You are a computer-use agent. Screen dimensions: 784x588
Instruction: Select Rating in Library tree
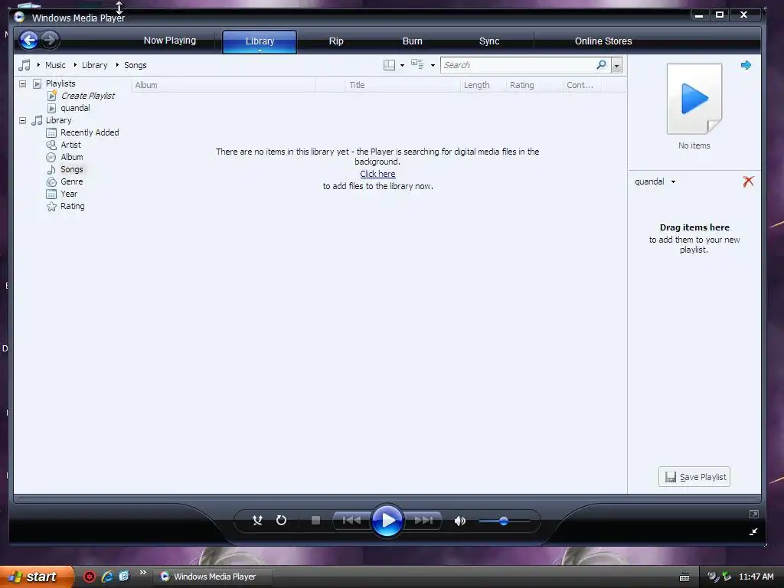(72, 206)
